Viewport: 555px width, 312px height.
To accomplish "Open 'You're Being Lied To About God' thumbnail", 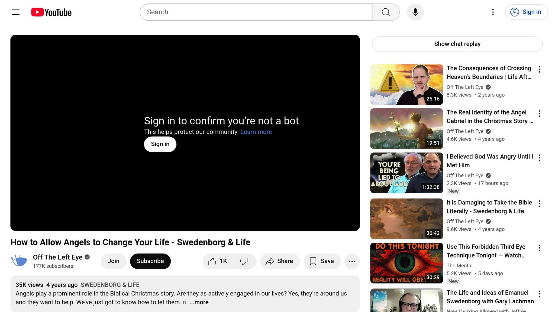I will tap(406, 173).
